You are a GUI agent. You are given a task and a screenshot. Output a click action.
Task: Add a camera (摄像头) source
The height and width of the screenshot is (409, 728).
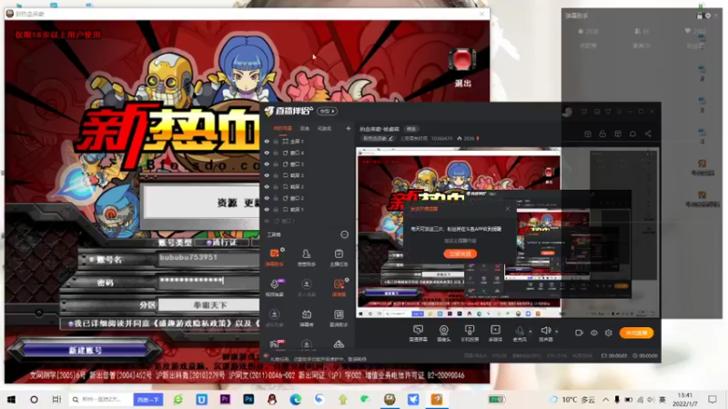point(444,333)
